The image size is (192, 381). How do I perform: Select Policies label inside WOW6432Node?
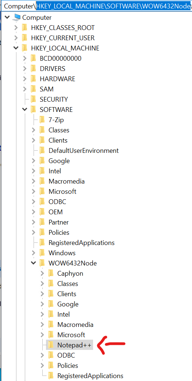(x=68, y=365)
